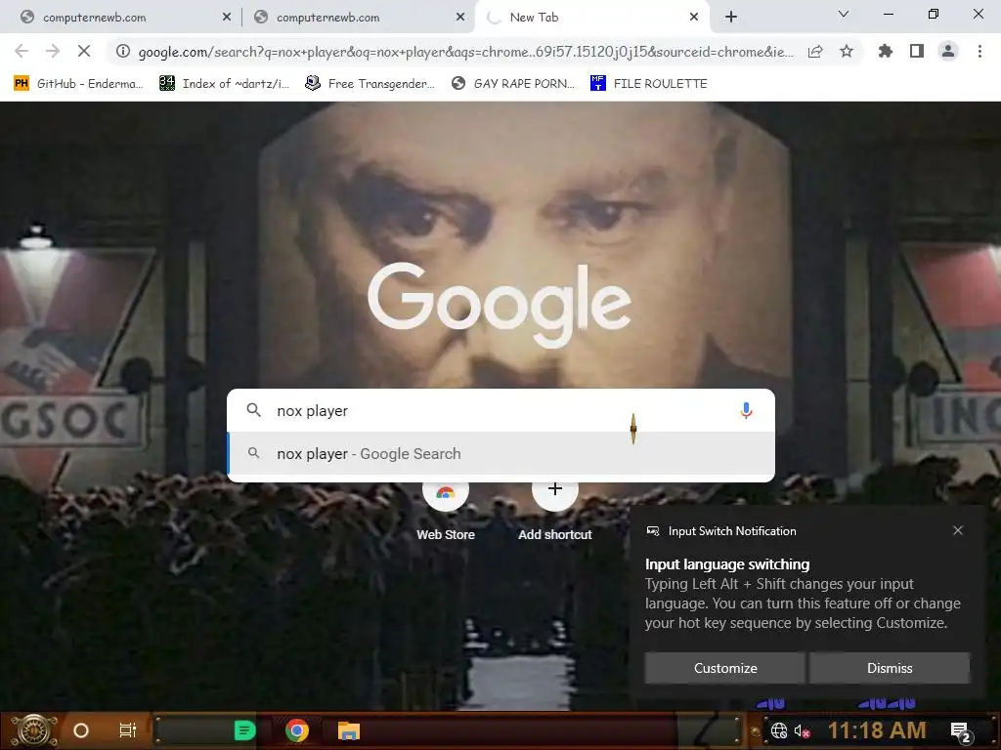Toggle the side panel icon
The width and height of the screenshot is (1001, 750).
[917, 51]
